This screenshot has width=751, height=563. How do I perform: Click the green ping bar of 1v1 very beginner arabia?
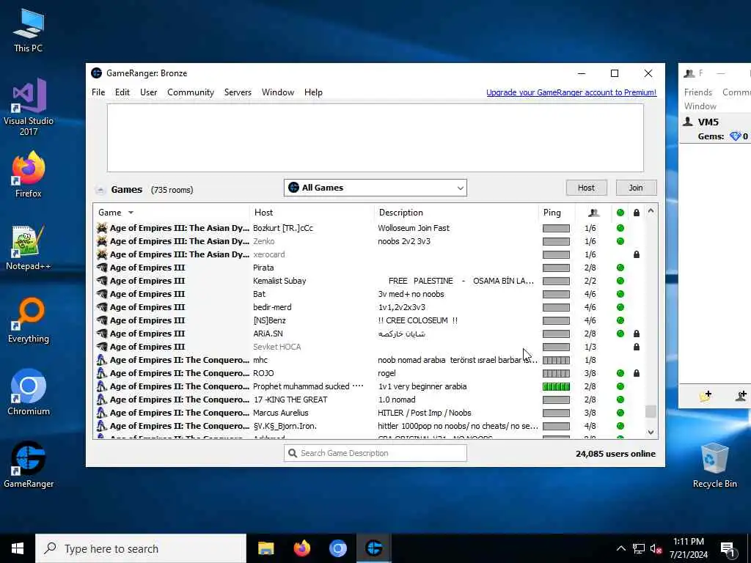pyautogui.click(x=556, y=386)
